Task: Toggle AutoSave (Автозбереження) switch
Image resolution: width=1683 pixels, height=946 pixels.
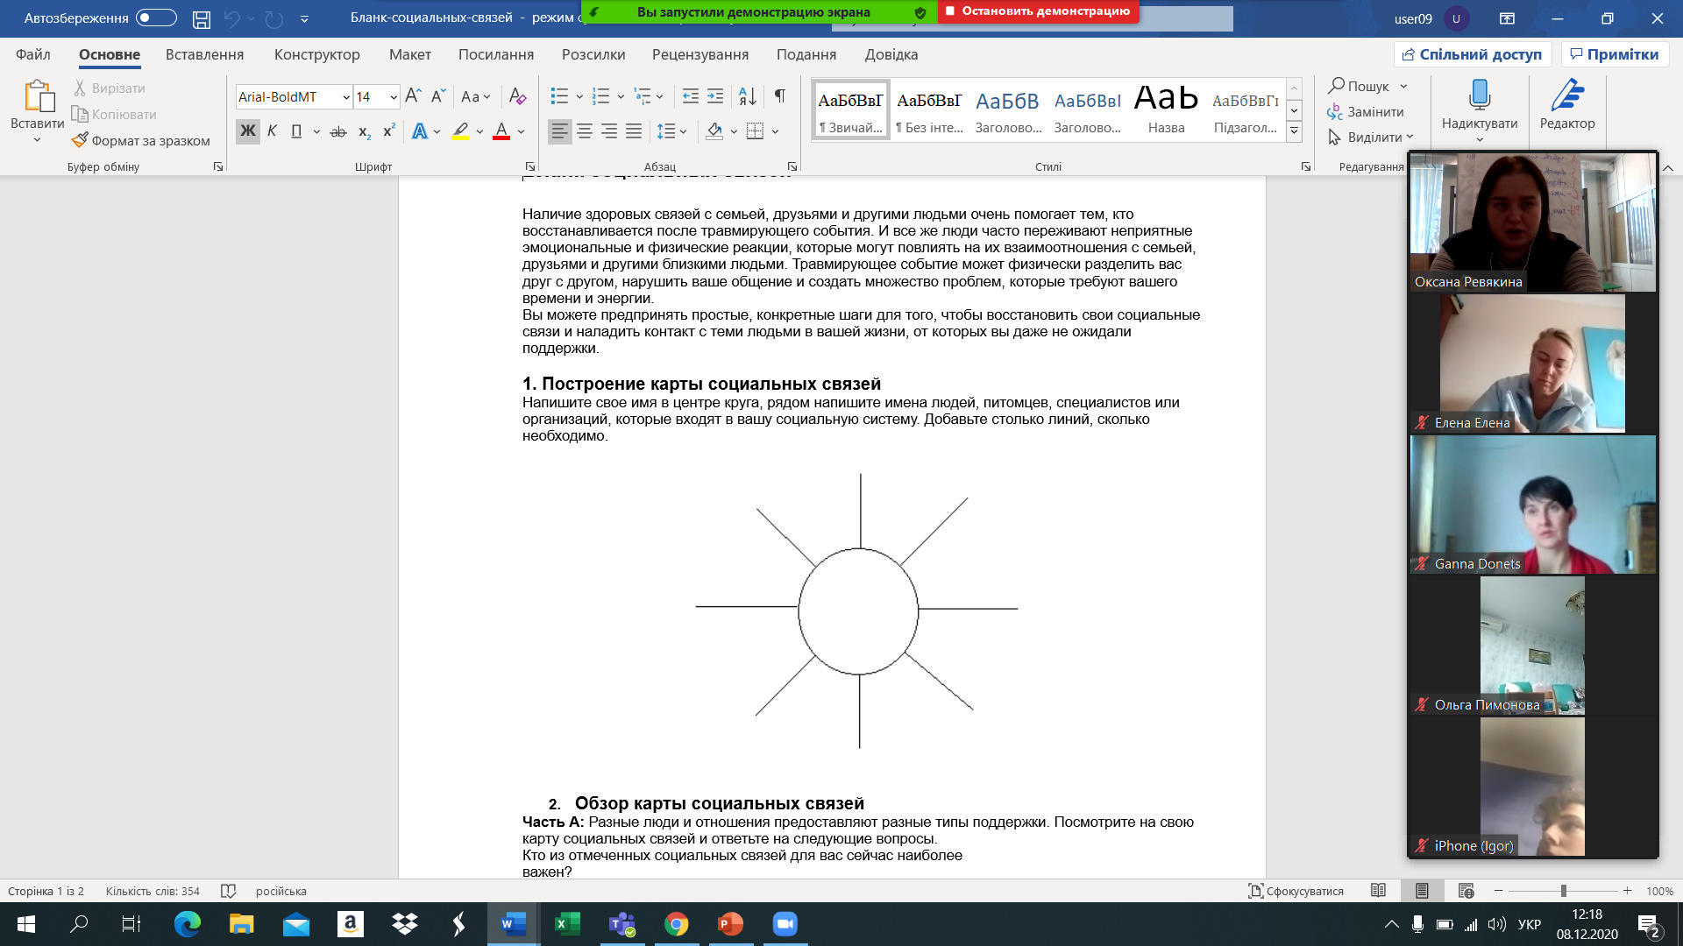Action: click(x=156, y=18)
